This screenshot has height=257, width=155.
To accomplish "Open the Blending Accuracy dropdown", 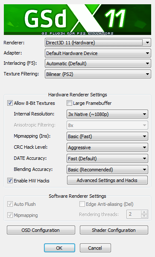I will point(107,170).
